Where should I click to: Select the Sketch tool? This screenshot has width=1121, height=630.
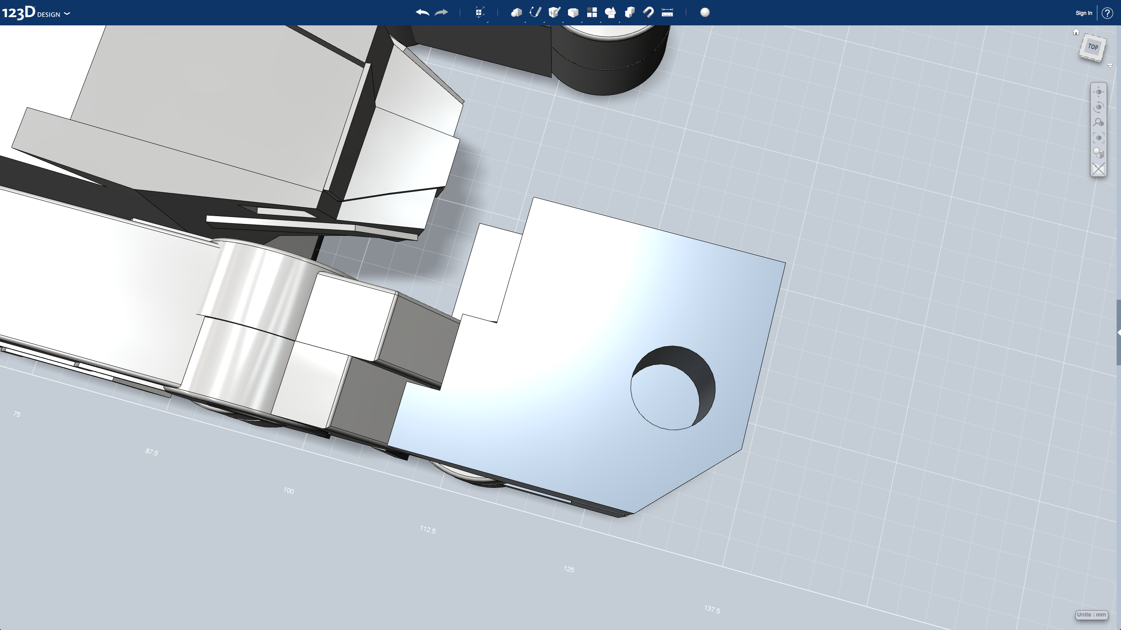tap(535, 13)
